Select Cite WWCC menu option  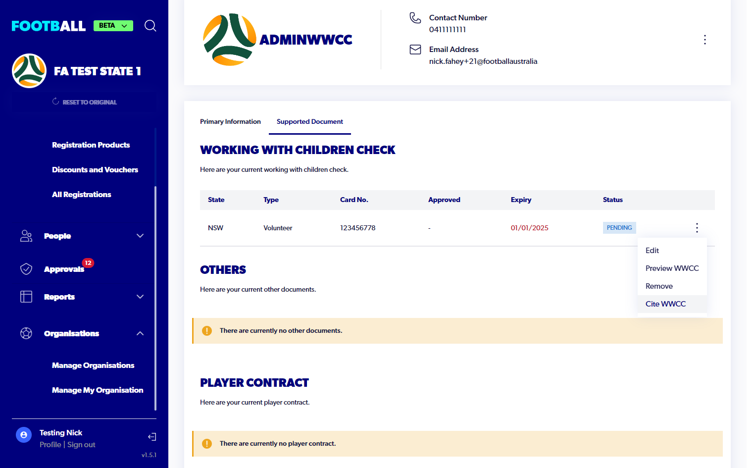pyautogui.click(x=672, y=304)
